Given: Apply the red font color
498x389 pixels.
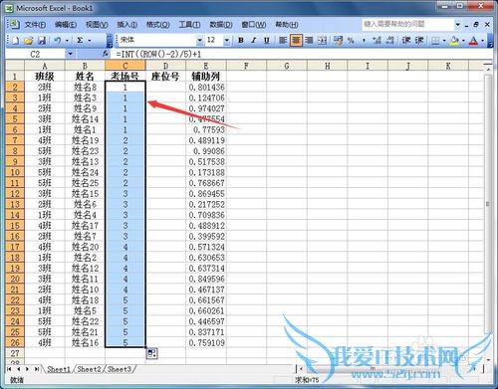Looking at the screenshot, I should click(473, 41).
